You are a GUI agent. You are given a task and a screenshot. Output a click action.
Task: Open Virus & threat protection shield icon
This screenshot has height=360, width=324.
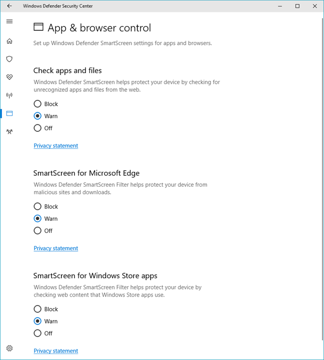tap(9, 59)
